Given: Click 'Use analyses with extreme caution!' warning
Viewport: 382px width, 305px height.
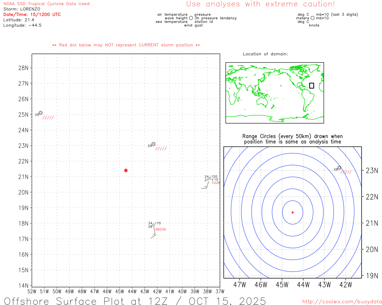Looking at the screenshot, I should pyautogui.click(x=261, y=4).
